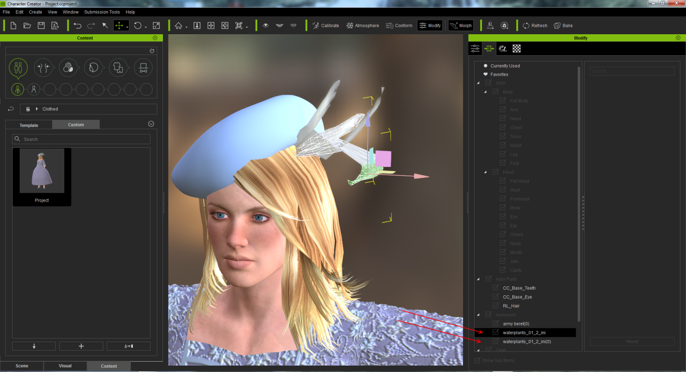Toggle the Show Sub Items checkbox
The width and height of the screenshot is (686, 372).
pyautogui.click(x=477, y=360)
